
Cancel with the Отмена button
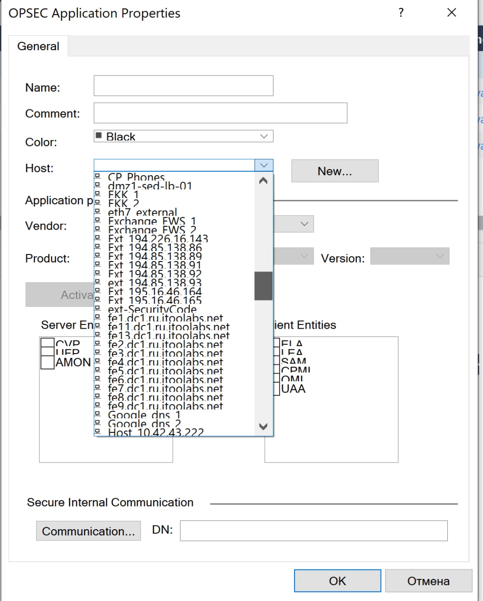point(428,581)
